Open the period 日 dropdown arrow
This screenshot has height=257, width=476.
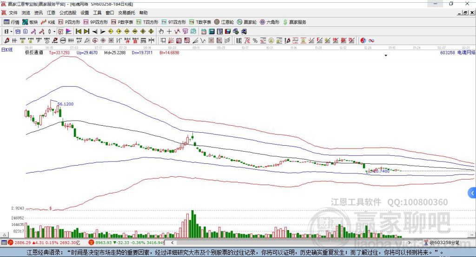pos(11,32)
